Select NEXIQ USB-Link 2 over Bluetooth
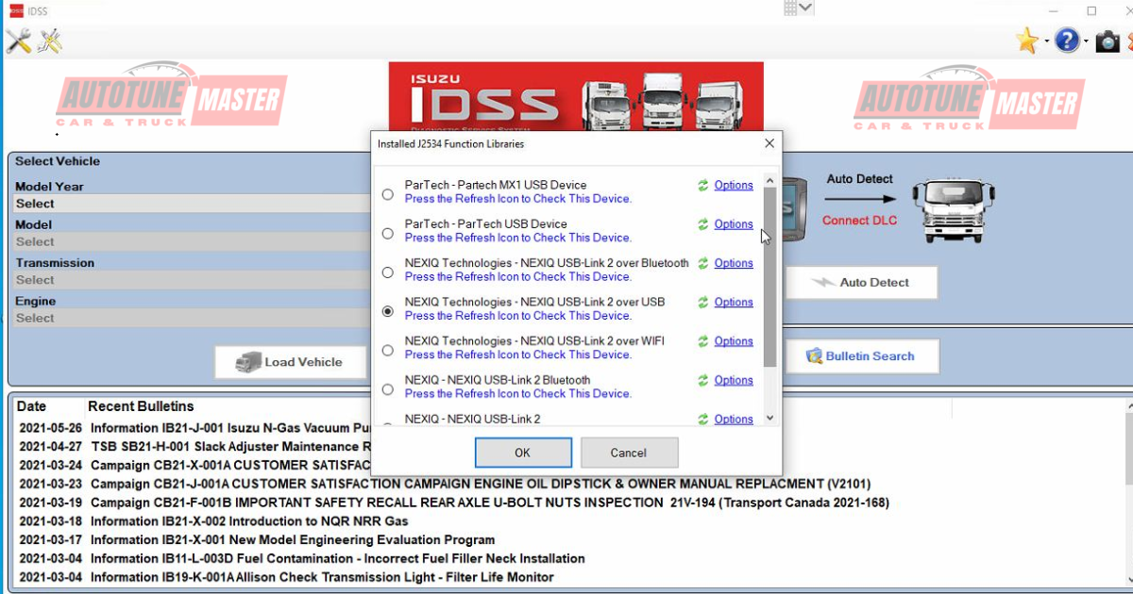This screenshot has width=1133, height=594. [x=386, y=271]
